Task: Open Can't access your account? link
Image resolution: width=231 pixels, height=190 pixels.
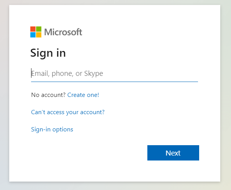Action: (68, 112)
